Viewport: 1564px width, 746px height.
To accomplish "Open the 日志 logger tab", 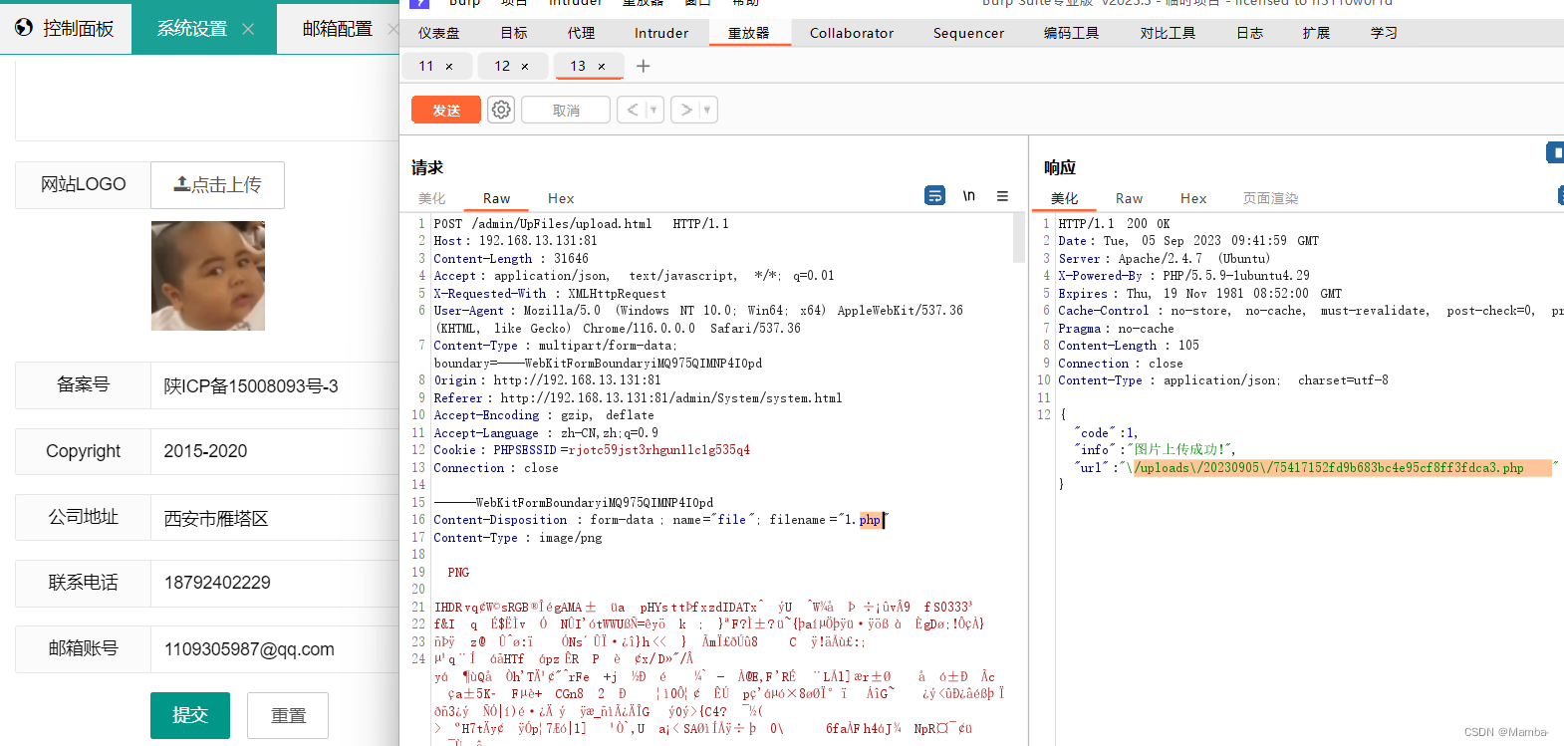I will click(1250, 33).
